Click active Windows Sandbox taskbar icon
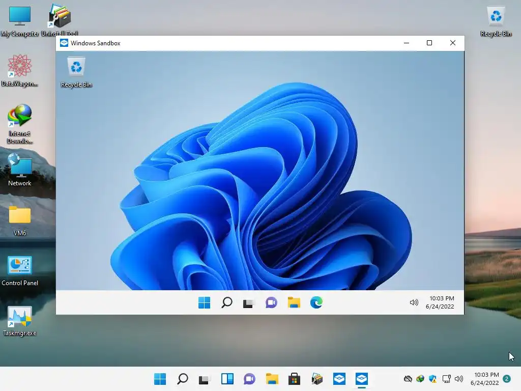521x391 pixels. (362, 379)
